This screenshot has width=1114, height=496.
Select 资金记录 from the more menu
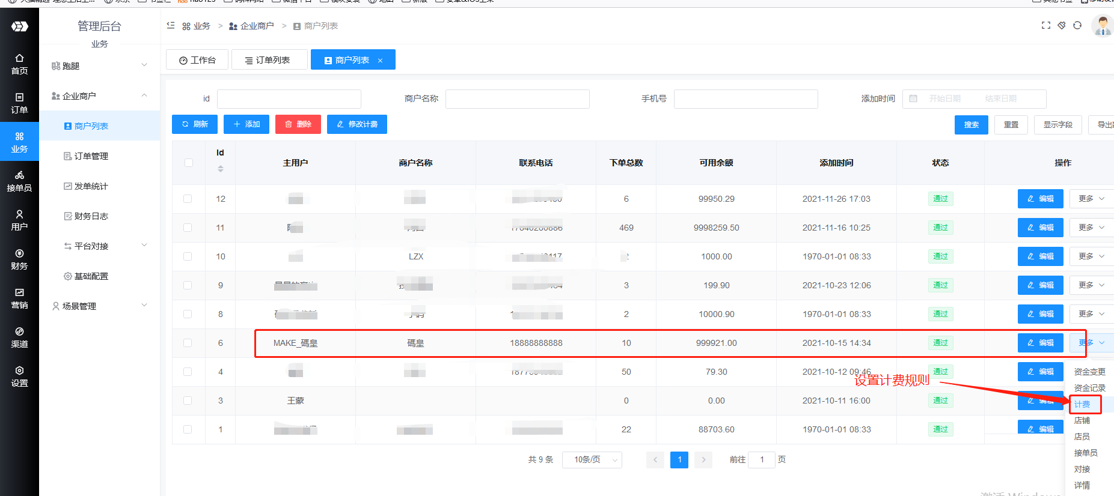pos(1090,388)
